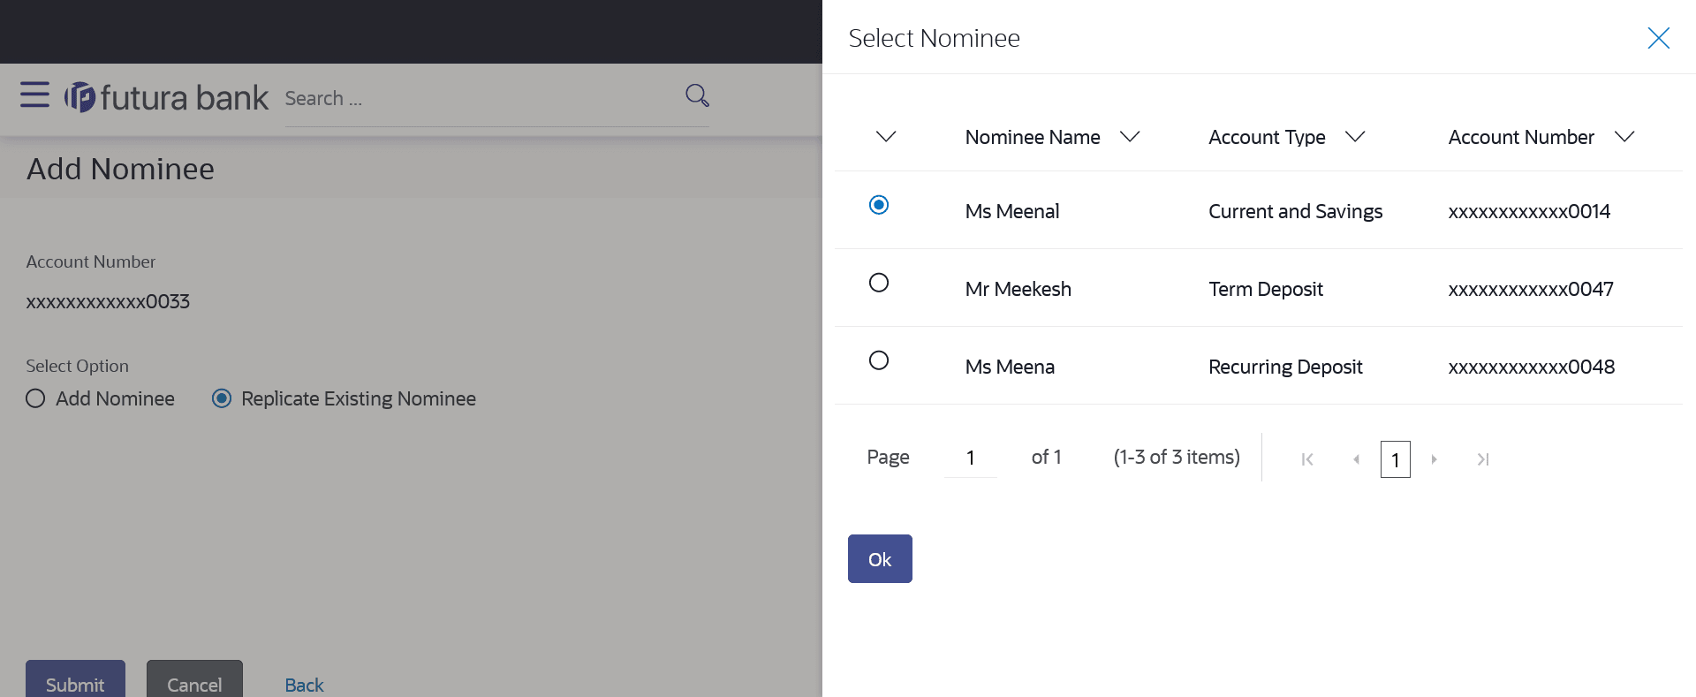
Task: Expand the Account Number column chevron
Action: coord(1624,137)
